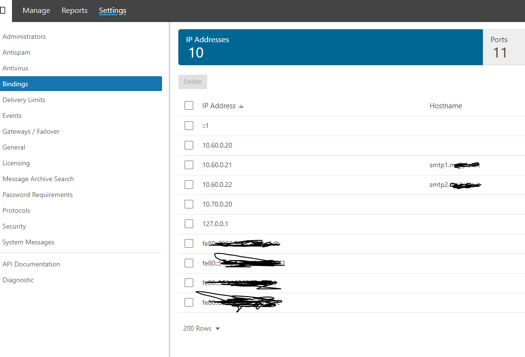Open the API Documentation link
The image size is (525, 357).
point(31,264)
